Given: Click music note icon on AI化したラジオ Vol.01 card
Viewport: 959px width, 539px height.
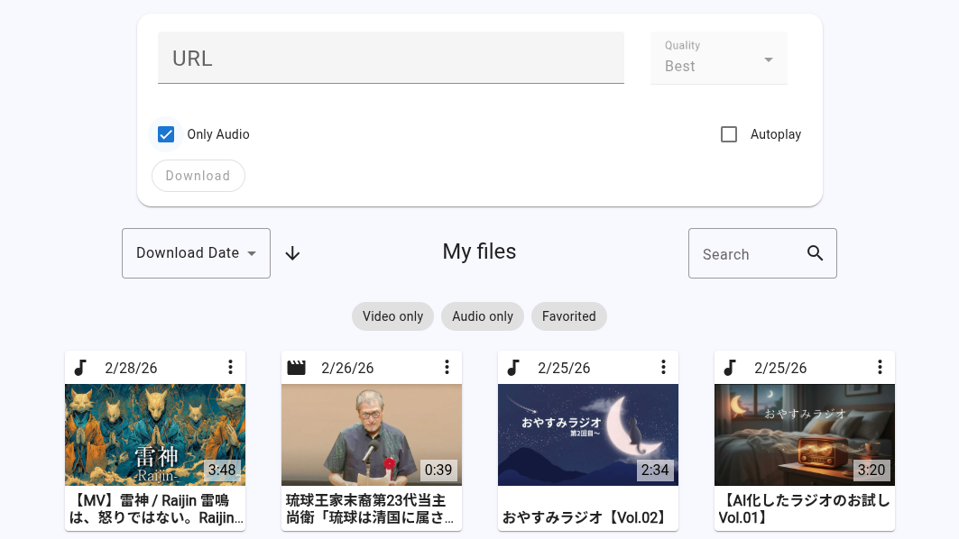Looking at the screenshot, I should tap(730, 368).
